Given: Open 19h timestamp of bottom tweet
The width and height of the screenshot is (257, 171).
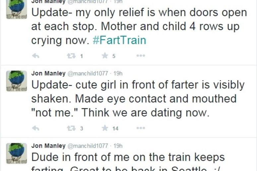Looking at the screenshot, I should coord(118,146).
